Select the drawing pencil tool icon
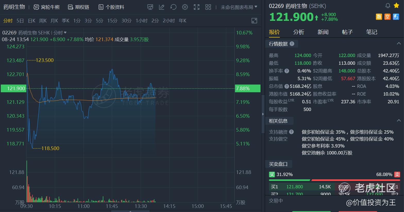The width and height of the screenshot is (404, 212). click(162, 7)
